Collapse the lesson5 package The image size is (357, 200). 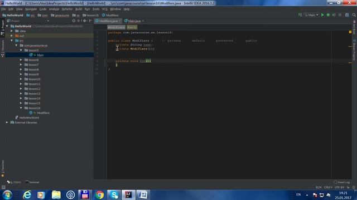[x=21, y=50]
